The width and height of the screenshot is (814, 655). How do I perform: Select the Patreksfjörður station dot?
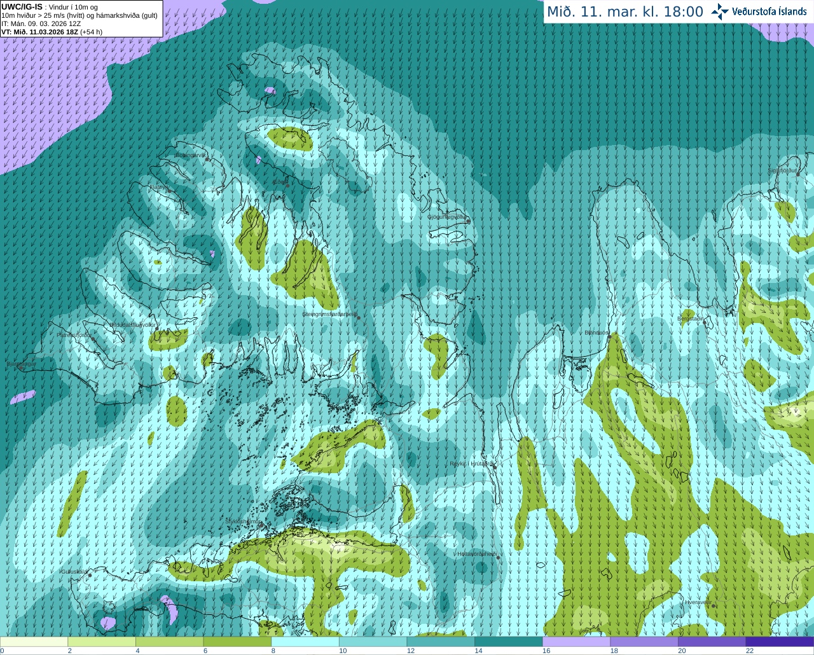[93, 339]
